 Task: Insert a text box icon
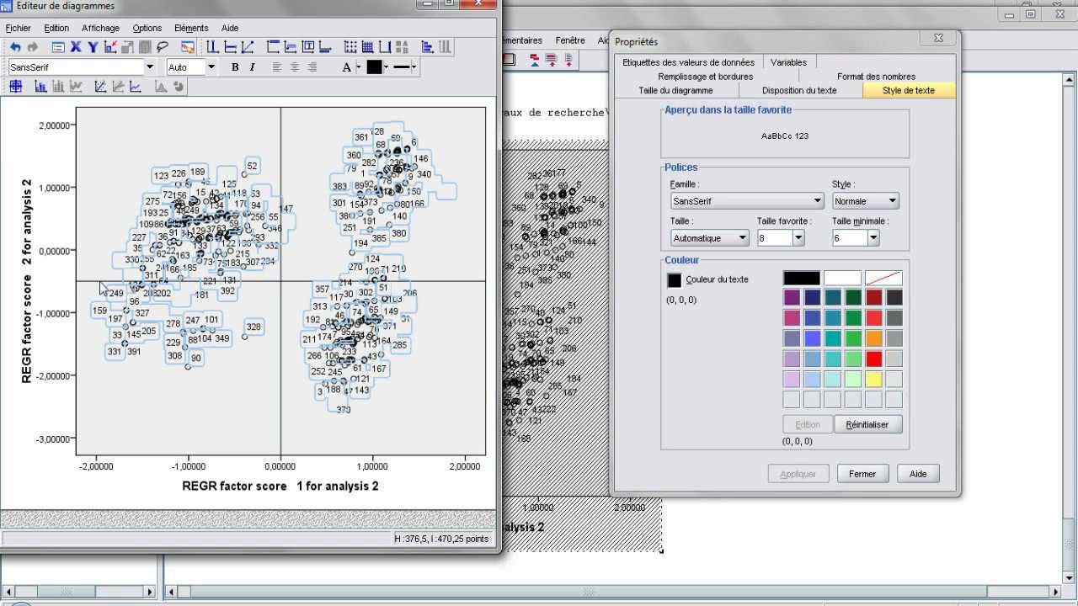308,47
